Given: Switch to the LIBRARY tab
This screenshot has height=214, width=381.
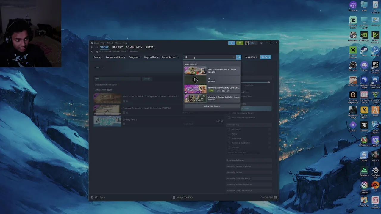Looking at the screenshot, I should click(117, 47).
